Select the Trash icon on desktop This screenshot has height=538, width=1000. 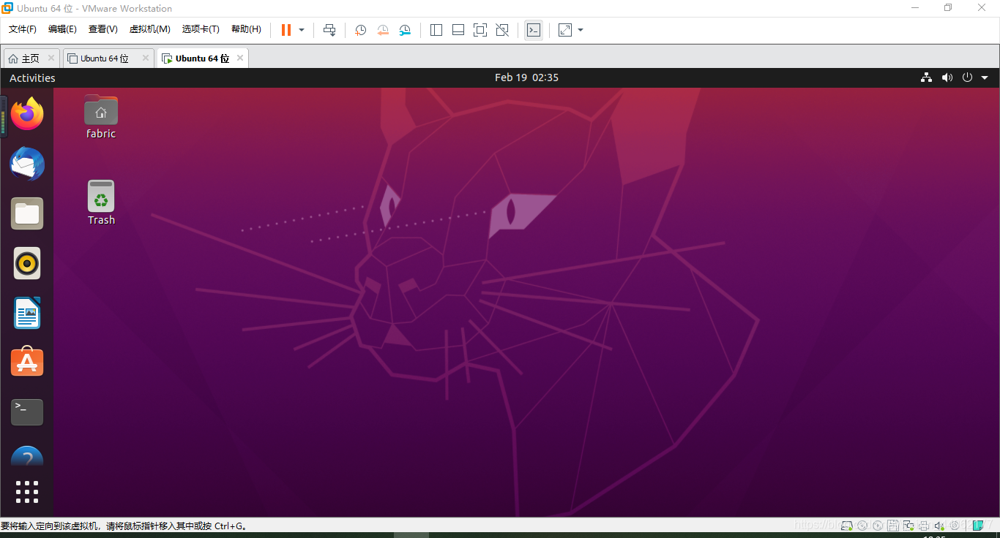pos(101,202)
